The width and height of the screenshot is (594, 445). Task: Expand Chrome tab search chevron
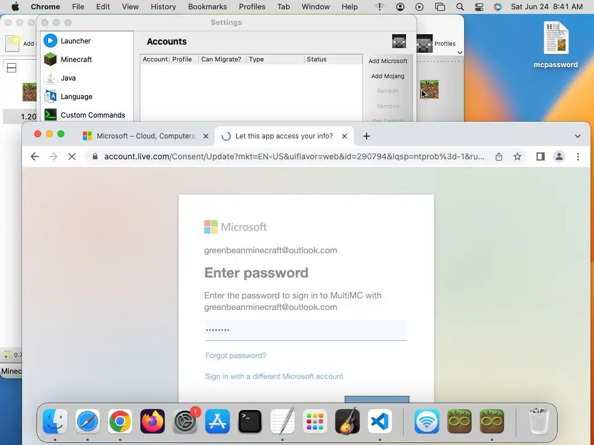point(577,136)
